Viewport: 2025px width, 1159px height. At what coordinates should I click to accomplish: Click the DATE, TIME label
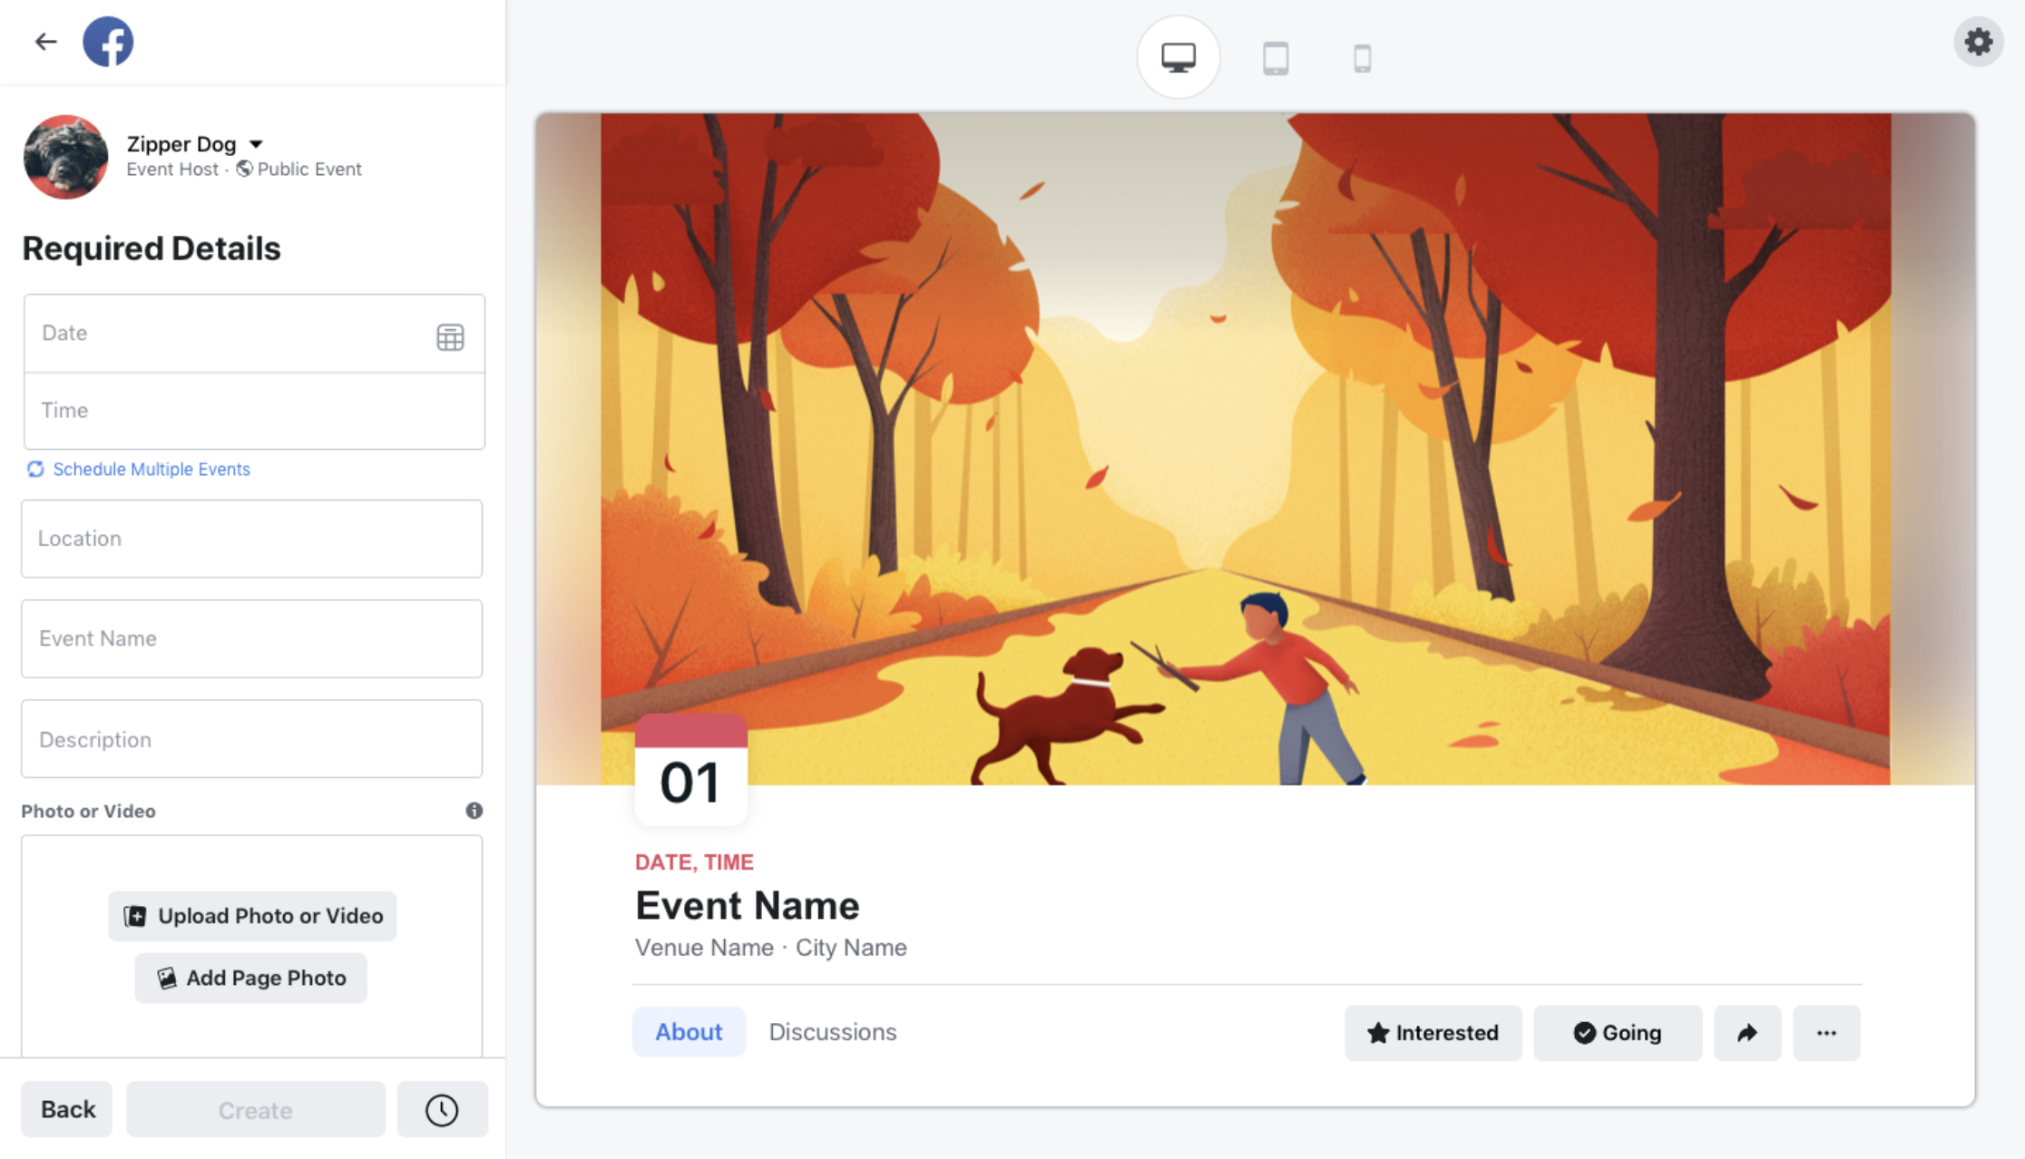[694, 862]
